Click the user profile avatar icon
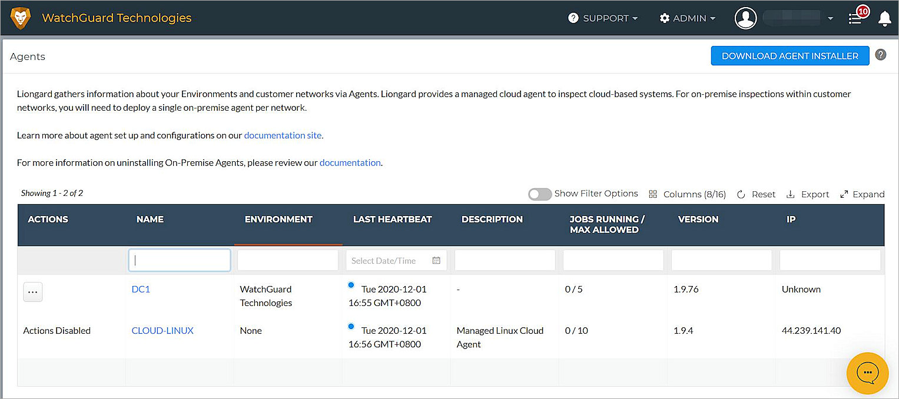This screenshot has width=899, height=399. [x=745, y=18]
